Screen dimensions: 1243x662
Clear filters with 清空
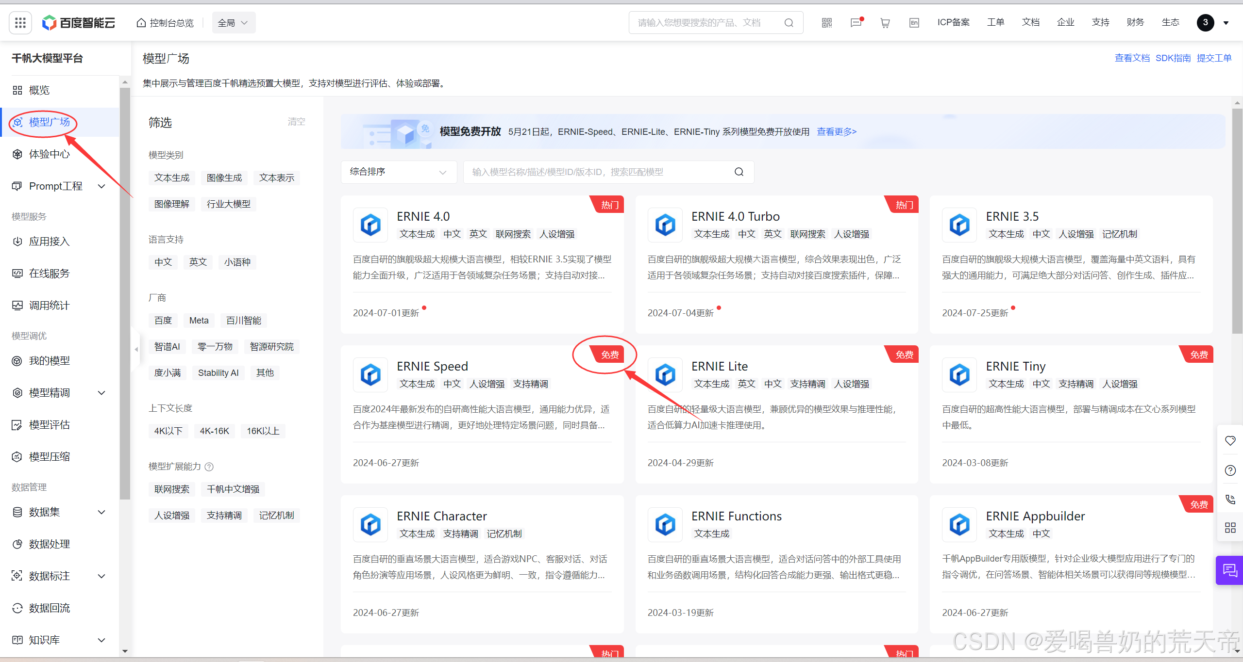[296, 122]
